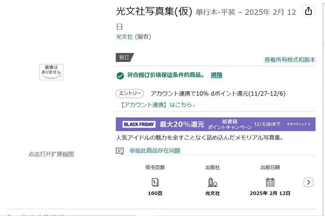Click the 2025年 2月 12日 date value
The image size is (325, 216).
coord(270,193)
